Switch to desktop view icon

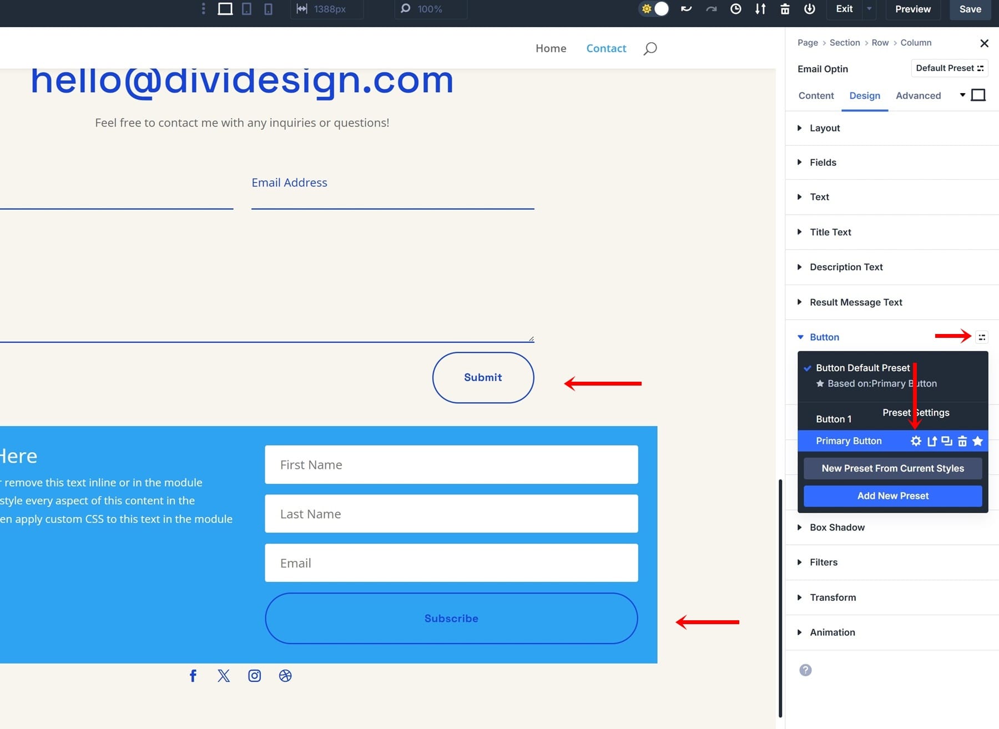225,9
